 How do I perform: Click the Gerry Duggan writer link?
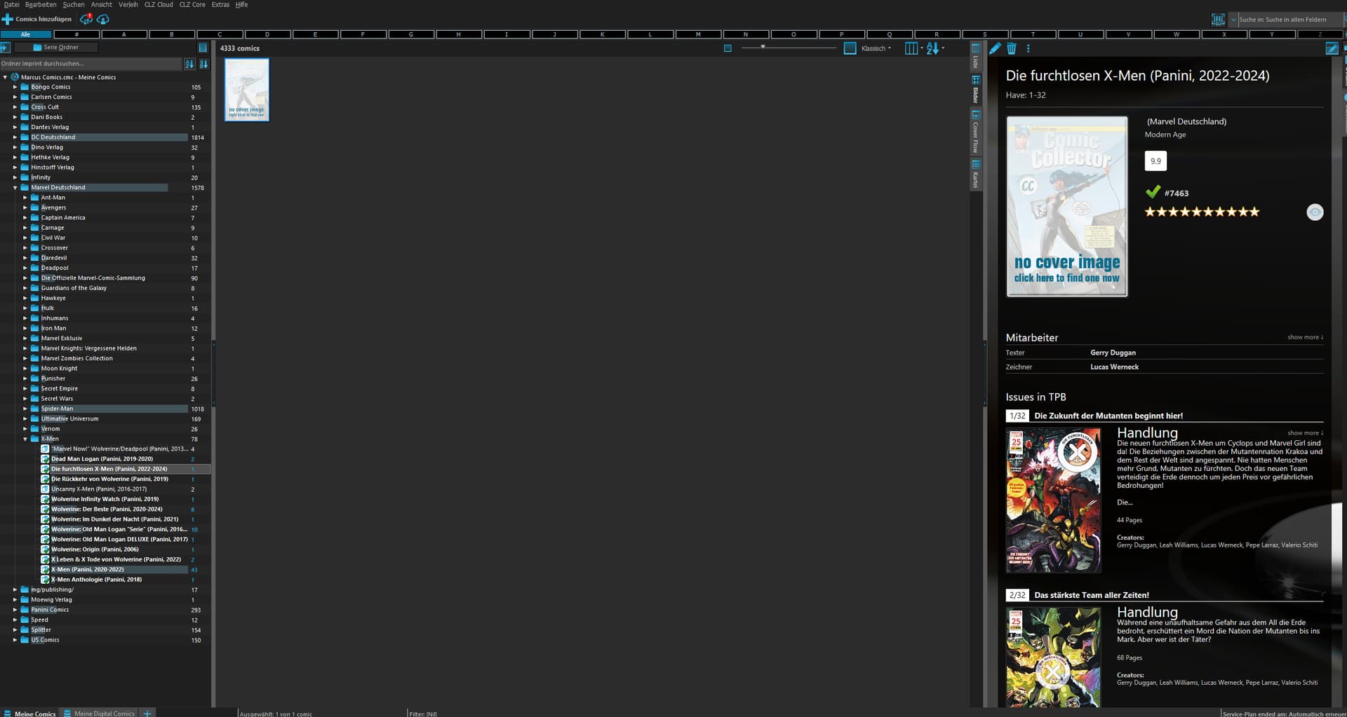pos(1113,353)
